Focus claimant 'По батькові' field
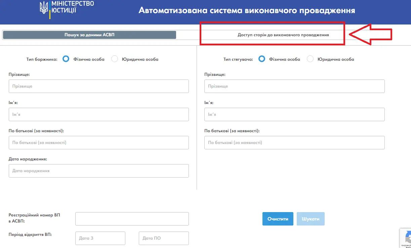 (294, 143)
